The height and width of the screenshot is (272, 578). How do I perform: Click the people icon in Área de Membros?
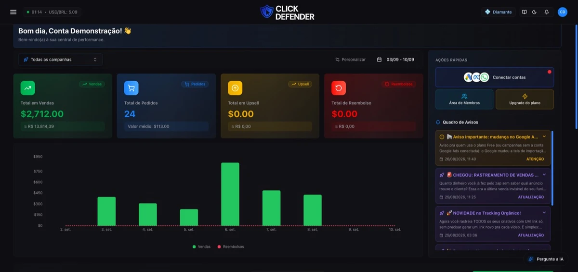[x=464, y=96]
